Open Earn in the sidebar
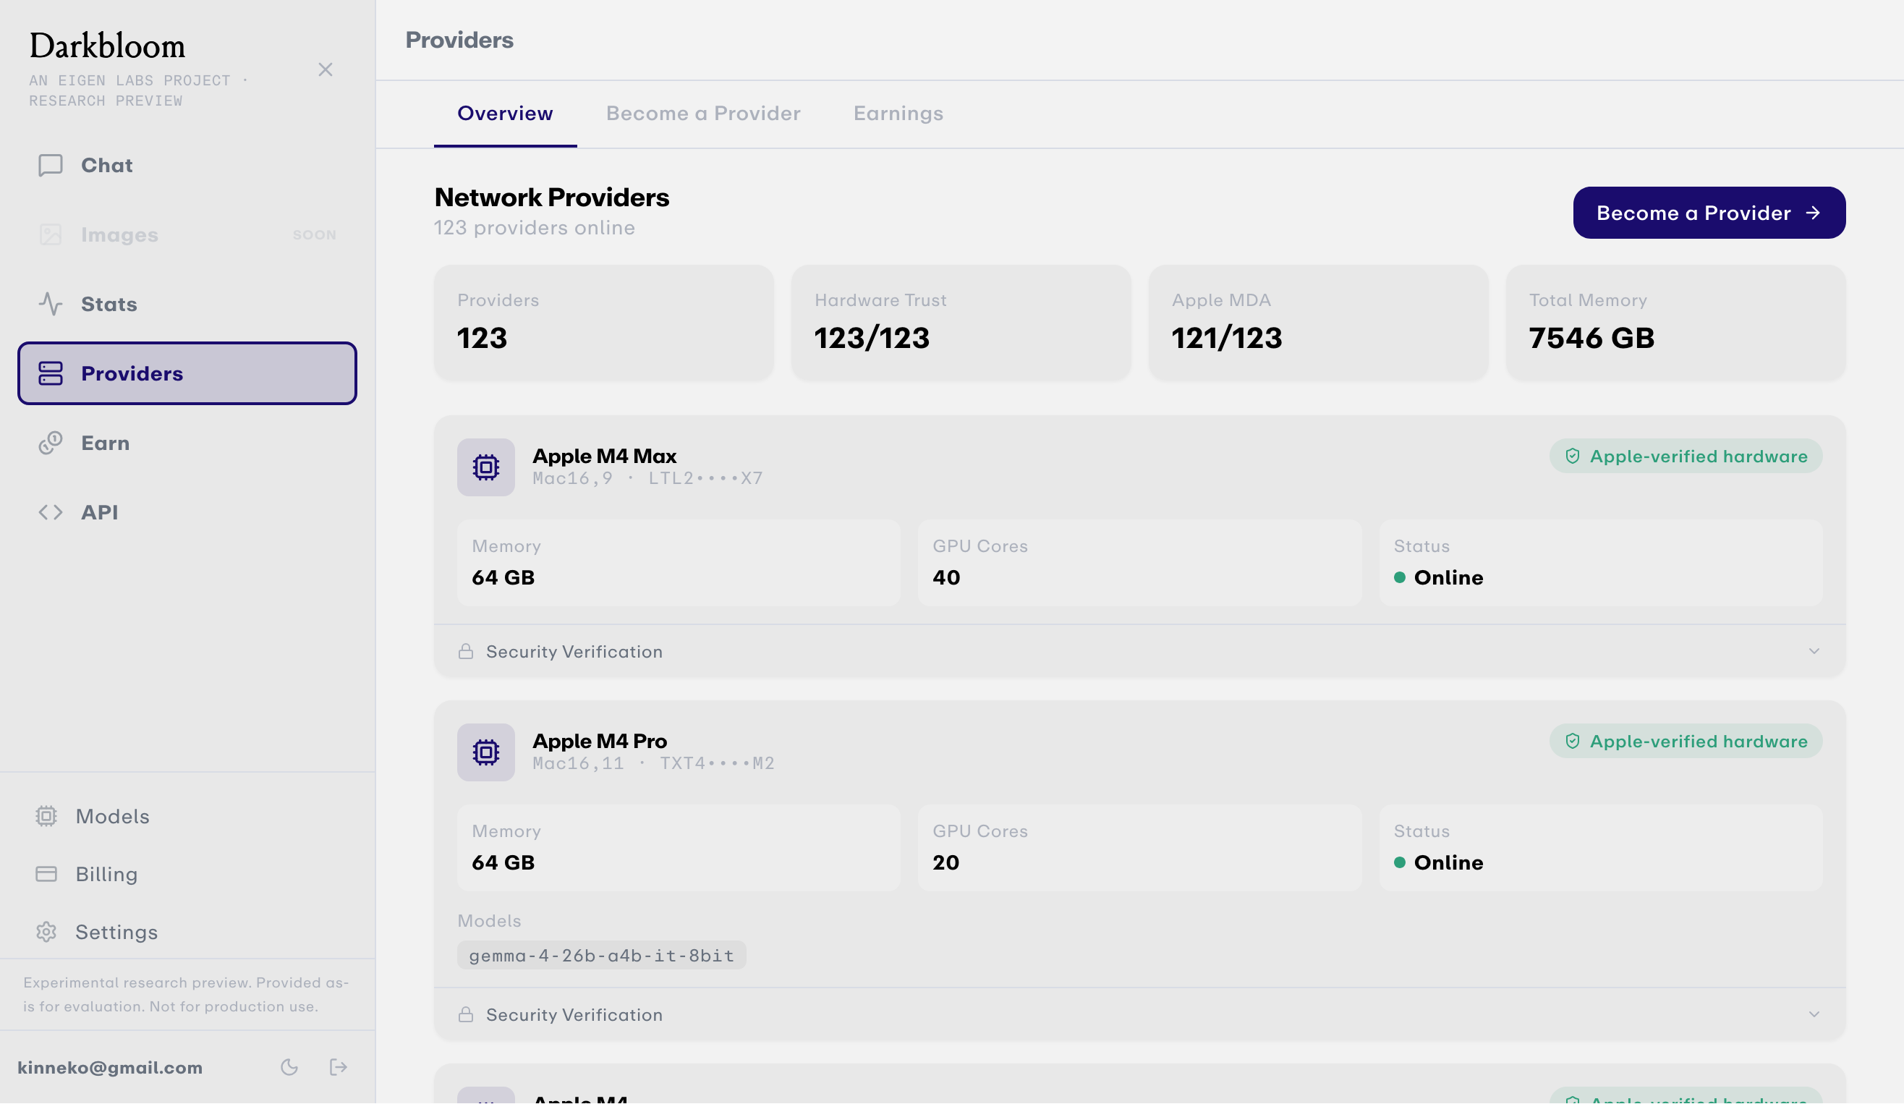Viewport: 1904px width, 1104px height. pos(187,443)
